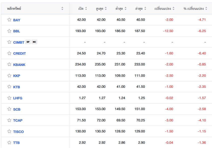
Task: Star the LHFG stock as favorite
Action: pyautogui.click(x=9, y=98)
